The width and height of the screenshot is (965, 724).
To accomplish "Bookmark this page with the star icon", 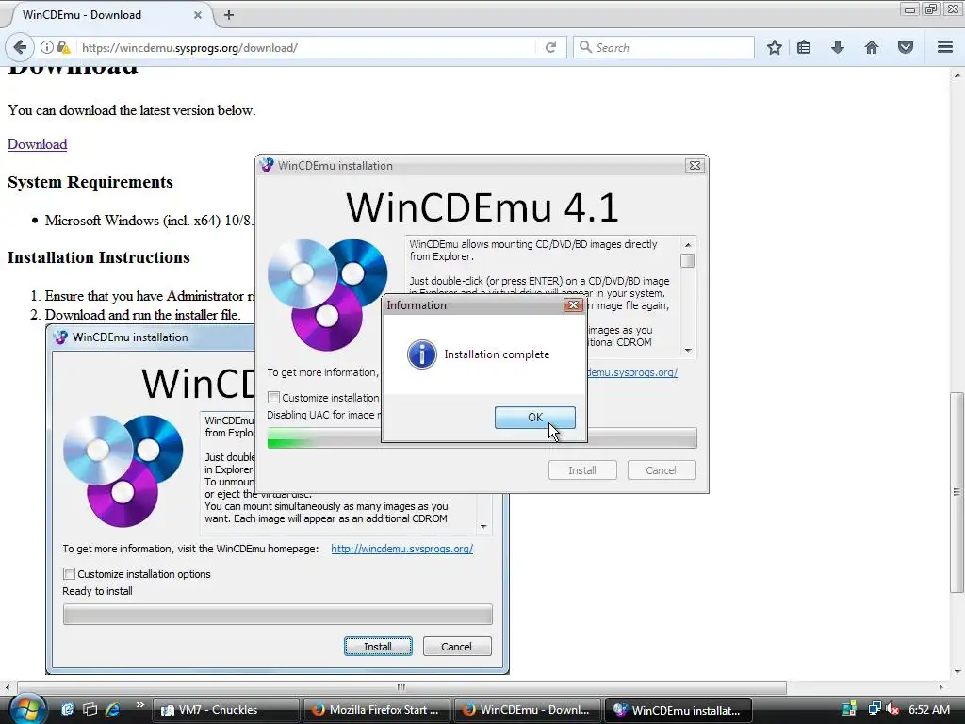I will tap(775, 47).
